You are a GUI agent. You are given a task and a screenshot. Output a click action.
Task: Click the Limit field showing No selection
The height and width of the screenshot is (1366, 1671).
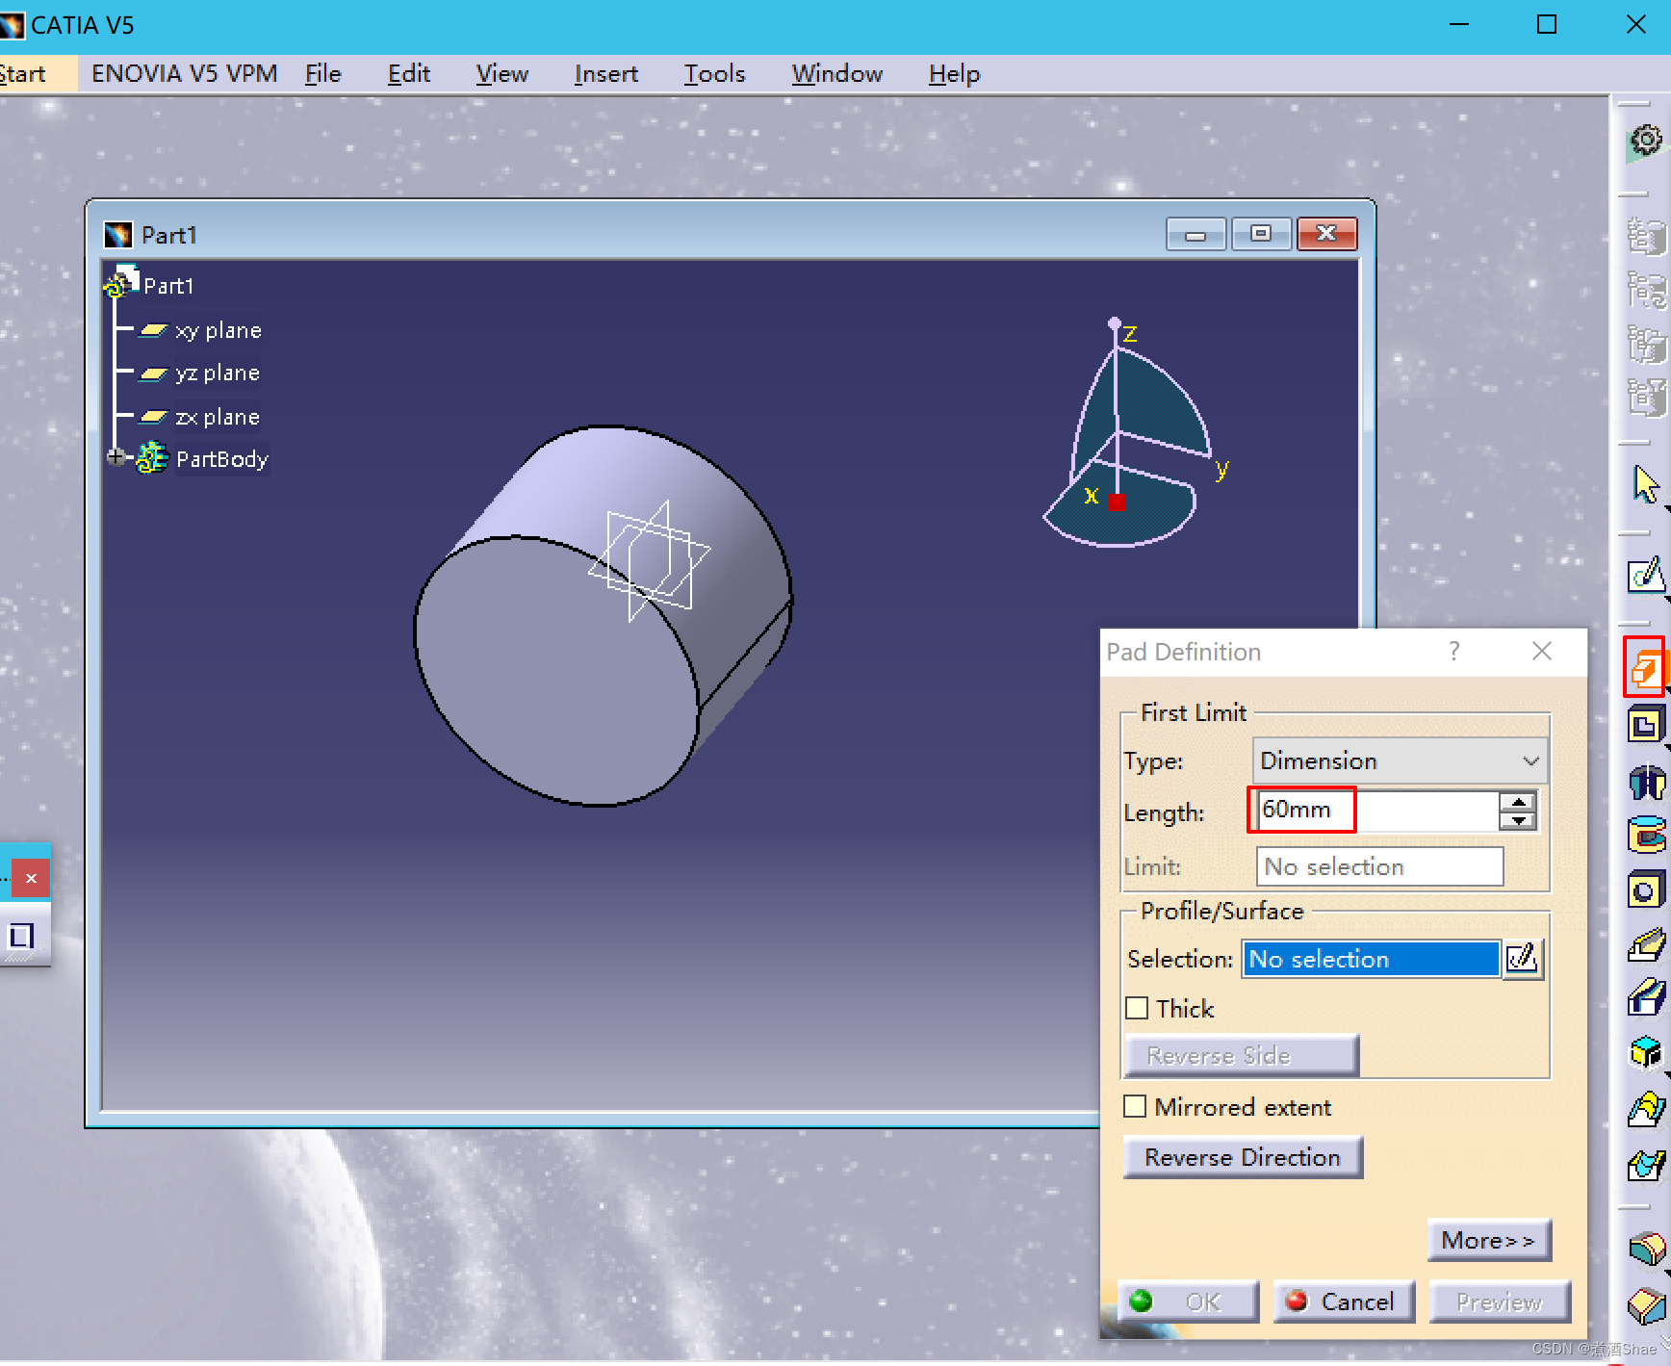tap(1379, 866)
